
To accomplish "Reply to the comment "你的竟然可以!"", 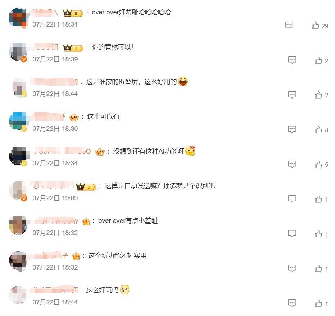I will 292,60.
